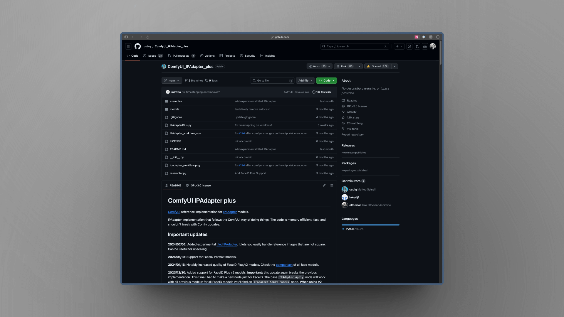Focus the Go to file input
The image size is (564, 317).
[272, 80]
